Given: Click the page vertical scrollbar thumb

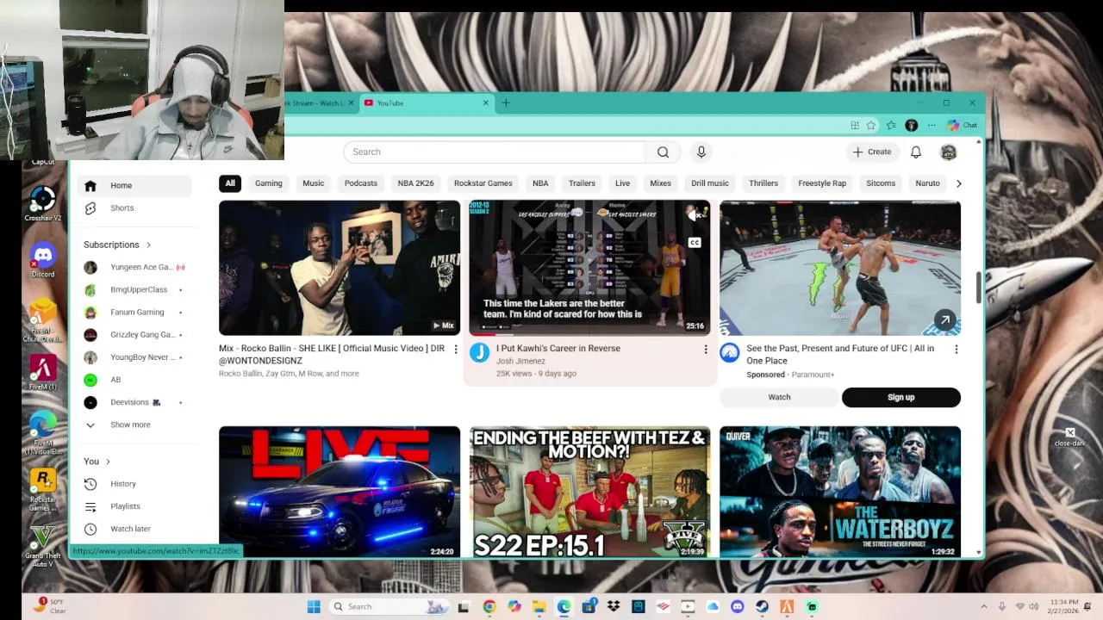Looking at the screenshot, I should point(978,288).
